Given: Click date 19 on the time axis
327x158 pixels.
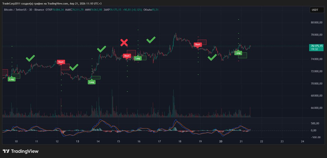Looking at the screenshot, I should (200, 142).
